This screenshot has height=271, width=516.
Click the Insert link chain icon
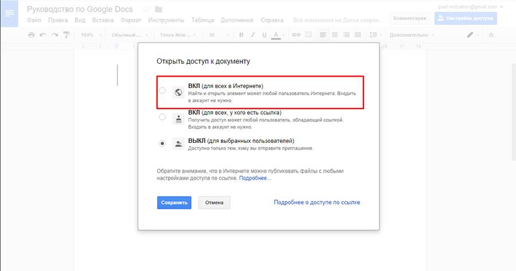click(x=296, y=35)
